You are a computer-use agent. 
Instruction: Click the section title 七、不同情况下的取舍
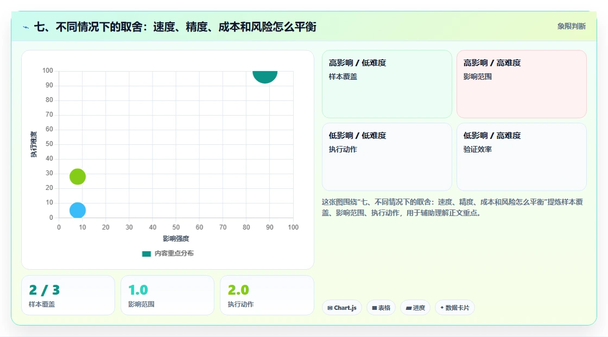175,27
